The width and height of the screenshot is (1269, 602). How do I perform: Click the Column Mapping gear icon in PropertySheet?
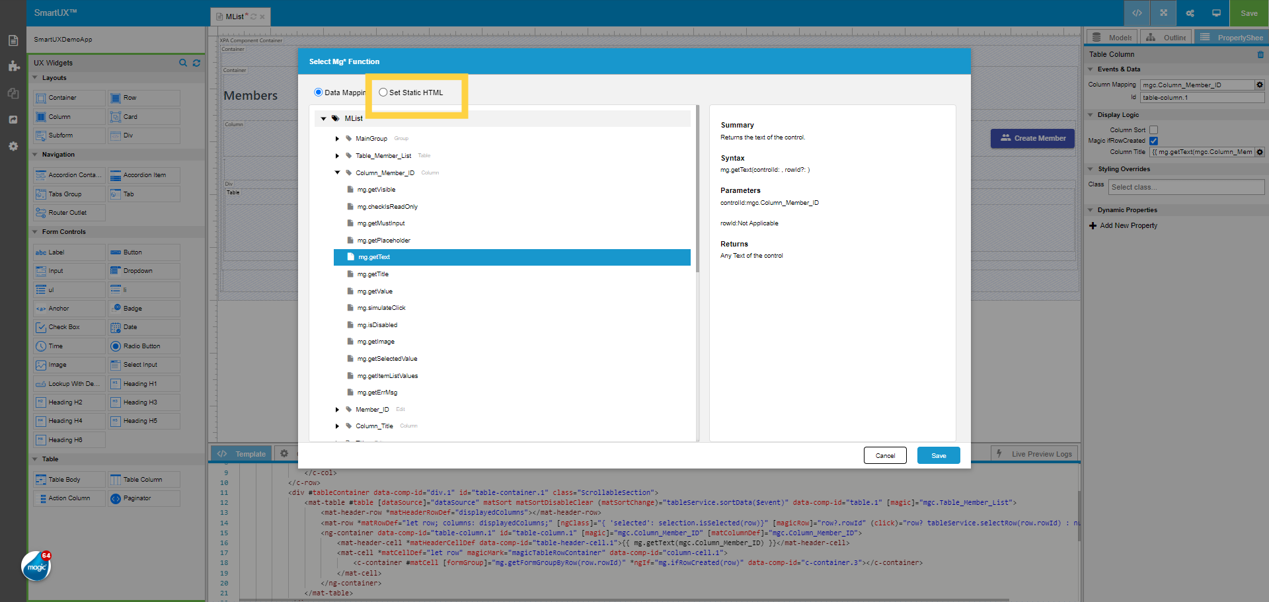tap(1259, 85)
